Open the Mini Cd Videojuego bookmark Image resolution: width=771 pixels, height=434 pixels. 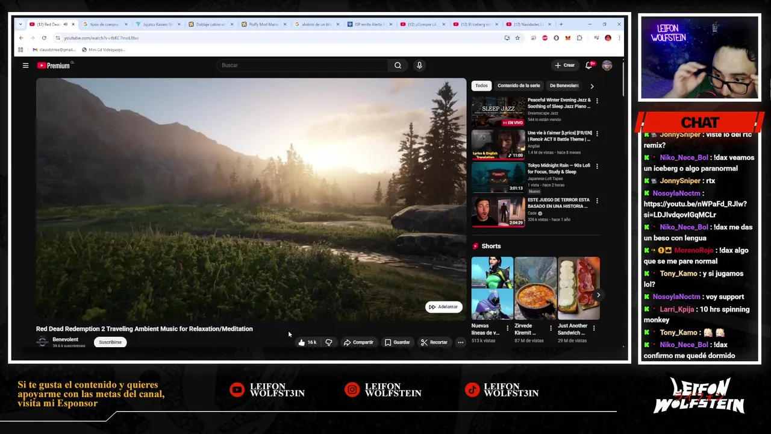103,49
